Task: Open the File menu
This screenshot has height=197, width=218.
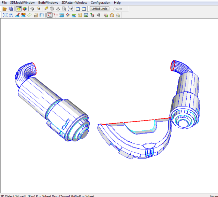Action: click(x=4, y=2)
